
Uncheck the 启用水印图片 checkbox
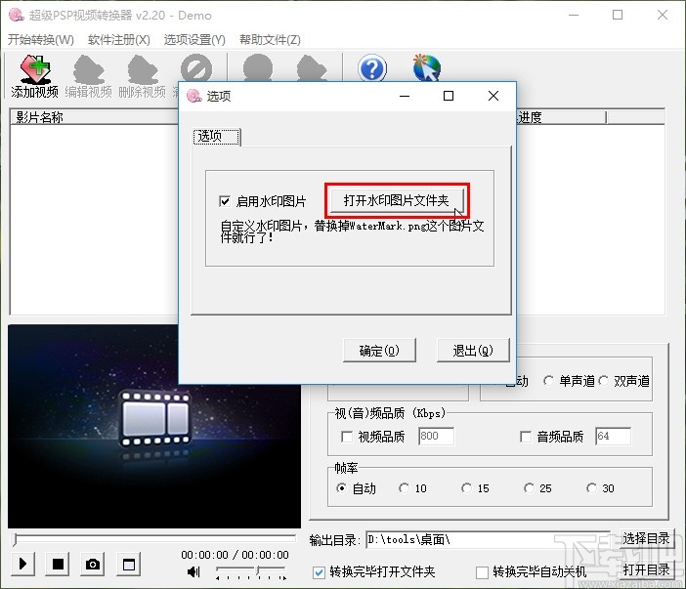point(225,201)
